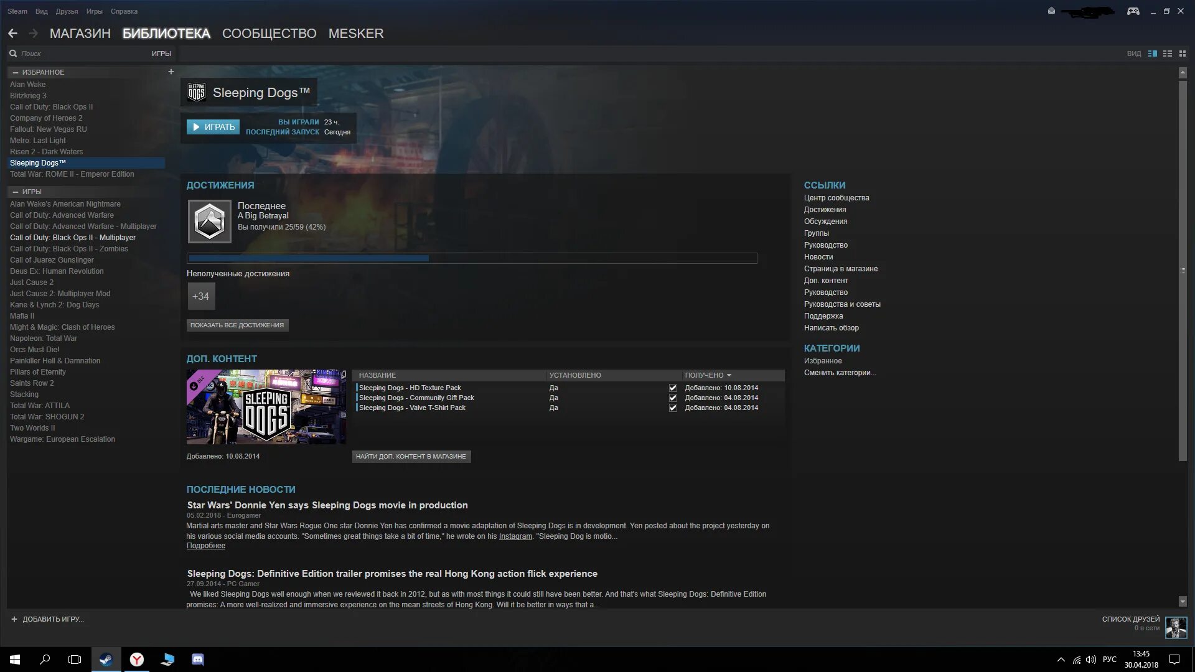The width and height of the screenshot is (1195, 672).
Task: Open Discord from the taskbar
Action: click(x=198, y=660)
